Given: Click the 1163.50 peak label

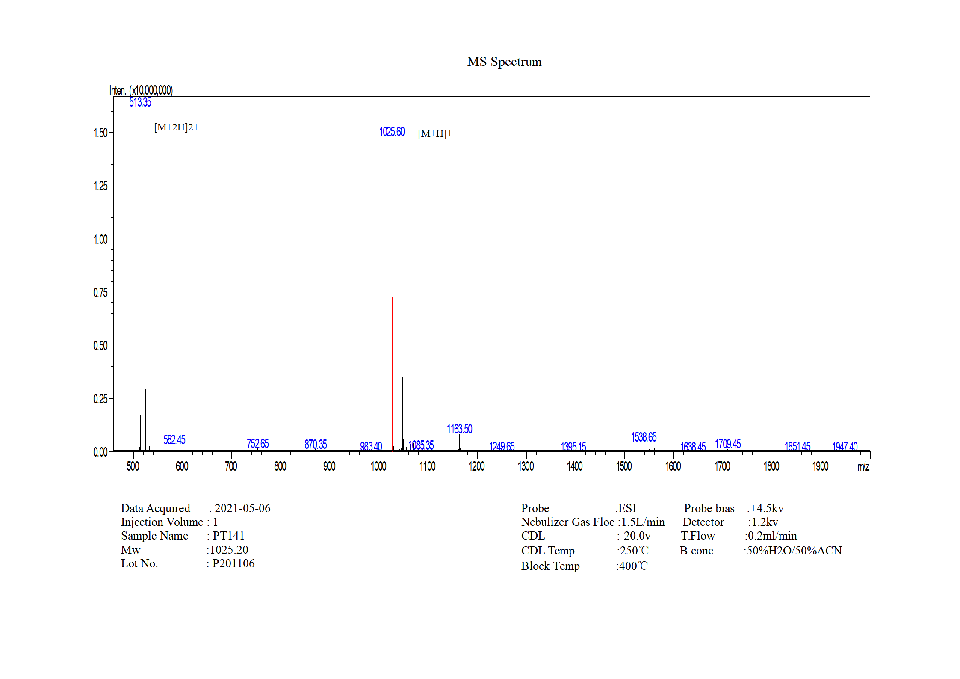Looking at the screenshot, I should 459,429.
